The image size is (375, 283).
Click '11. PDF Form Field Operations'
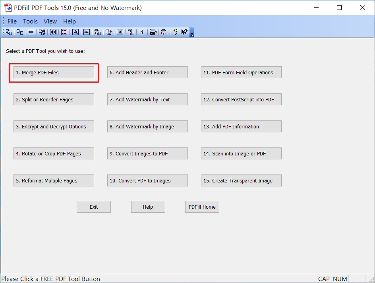coord(241,72)
